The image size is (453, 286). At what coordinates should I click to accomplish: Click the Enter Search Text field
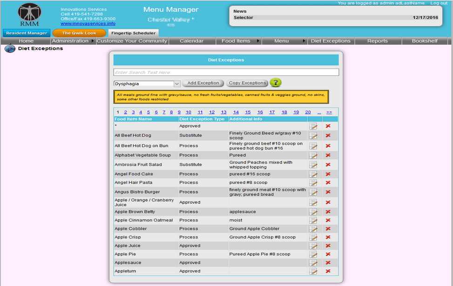[x=226, y=72]
